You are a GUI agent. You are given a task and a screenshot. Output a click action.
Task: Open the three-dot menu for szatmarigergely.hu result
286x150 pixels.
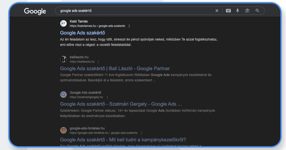[x=107, y=97]
